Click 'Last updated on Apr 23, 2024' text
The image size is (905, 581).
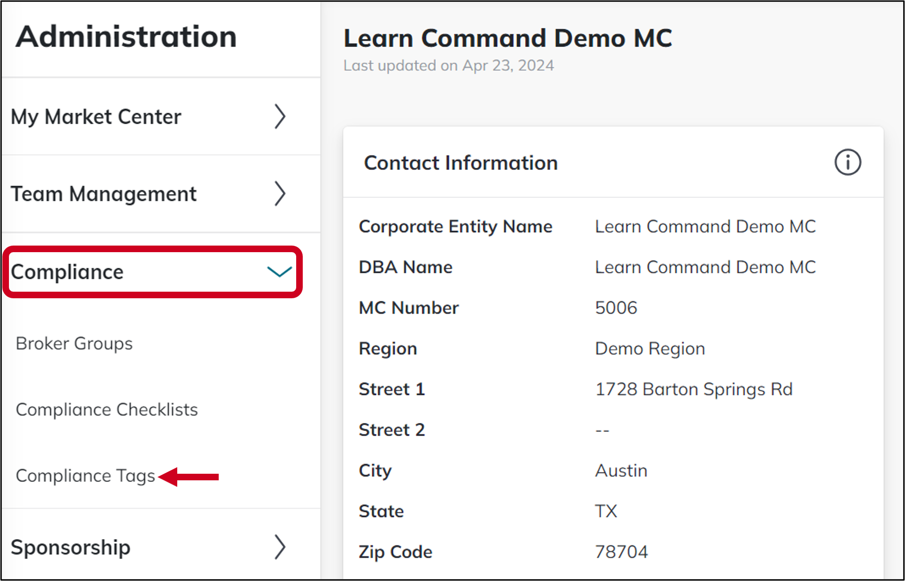(x=449, y=65)
